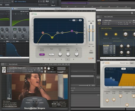Switch to band tab 4 in REQ
135x111 pixels.
pos(61,59)
